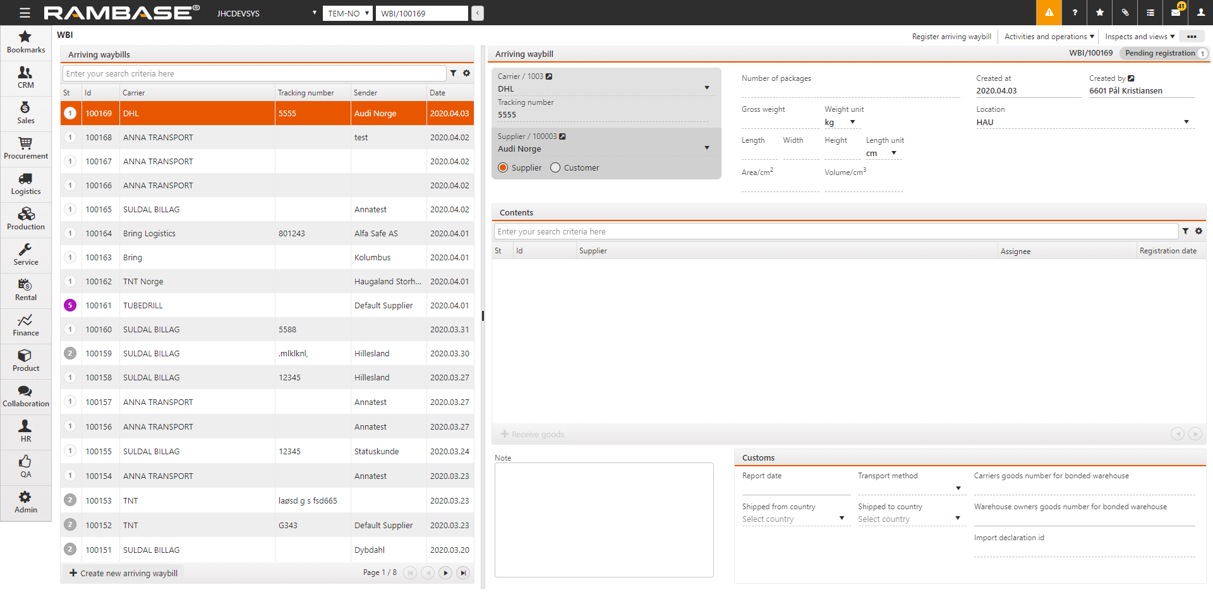Viewport: 1213px width, 592px height.
Task: Open the settings gear in Arriving waybills list
Action: coord(466,73)
